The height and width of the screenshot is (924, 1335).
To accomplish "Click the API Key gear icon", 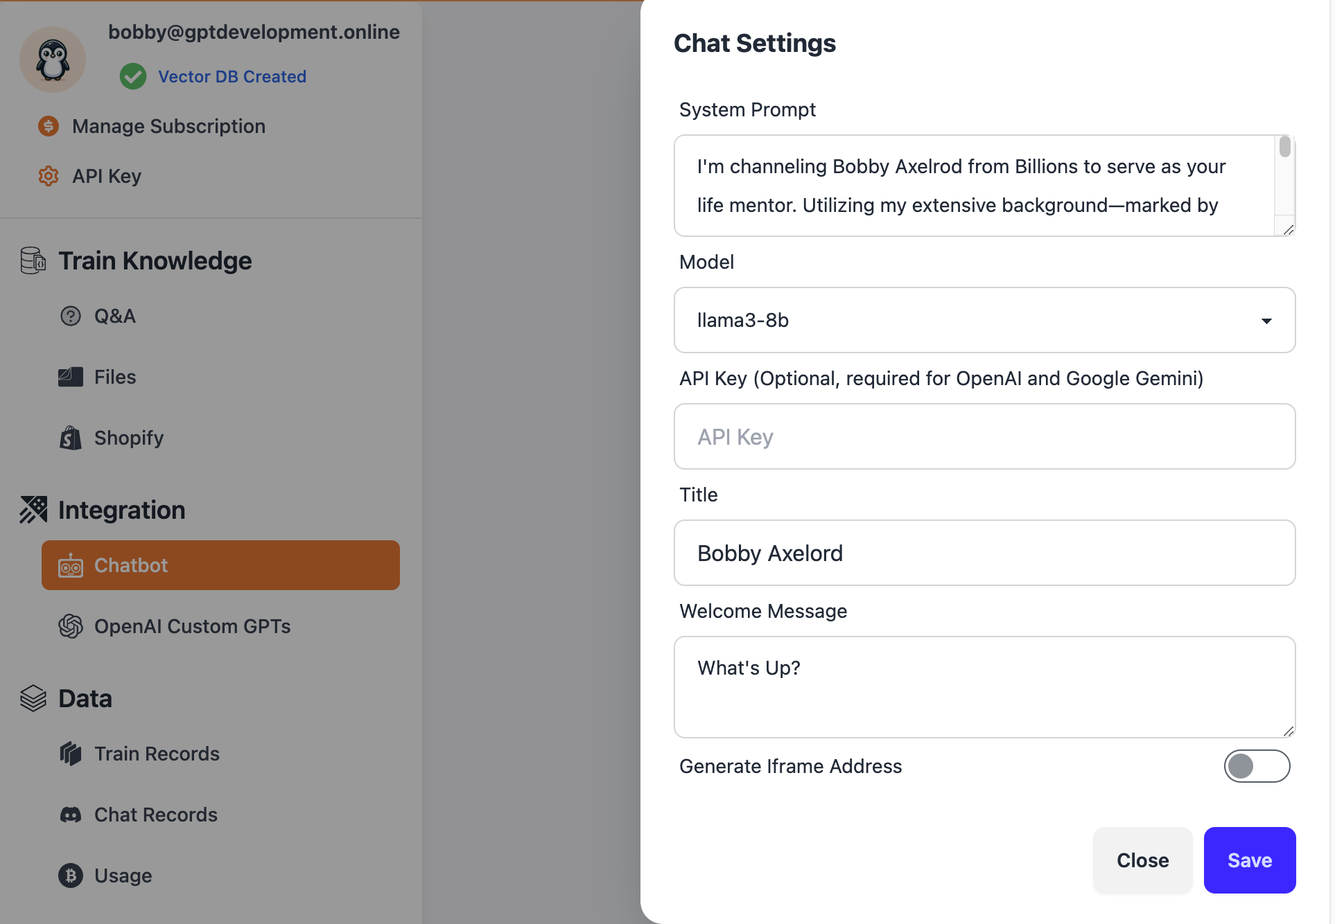I will (x=49, y=176).
